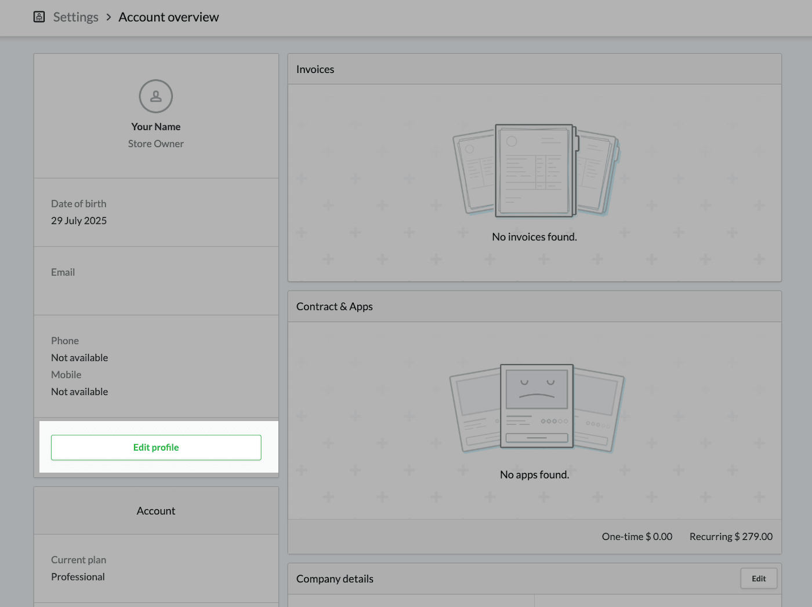Click the One-time $ 0.00 total

637,537
